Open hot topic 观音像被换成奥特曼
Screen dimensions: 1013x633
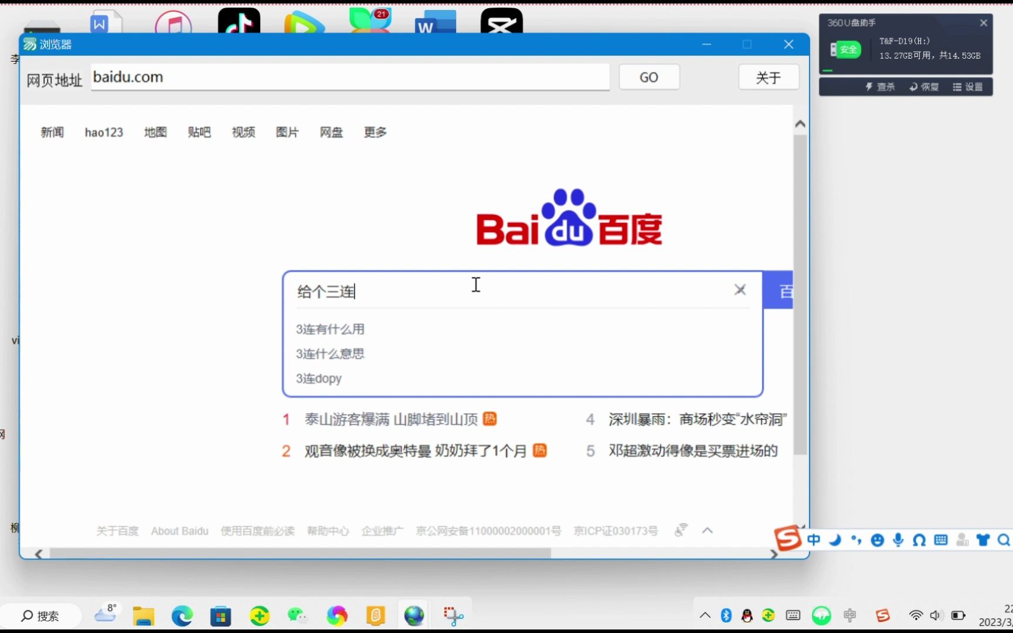pyautogui.click(x=416, y=451)
